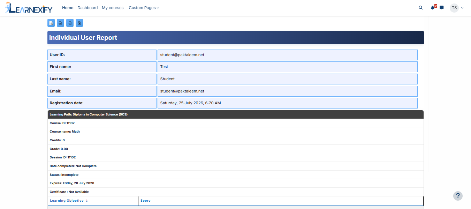The image size is (471, 209).
Task: Click the First name value Test
Action: tap(164, 67)
